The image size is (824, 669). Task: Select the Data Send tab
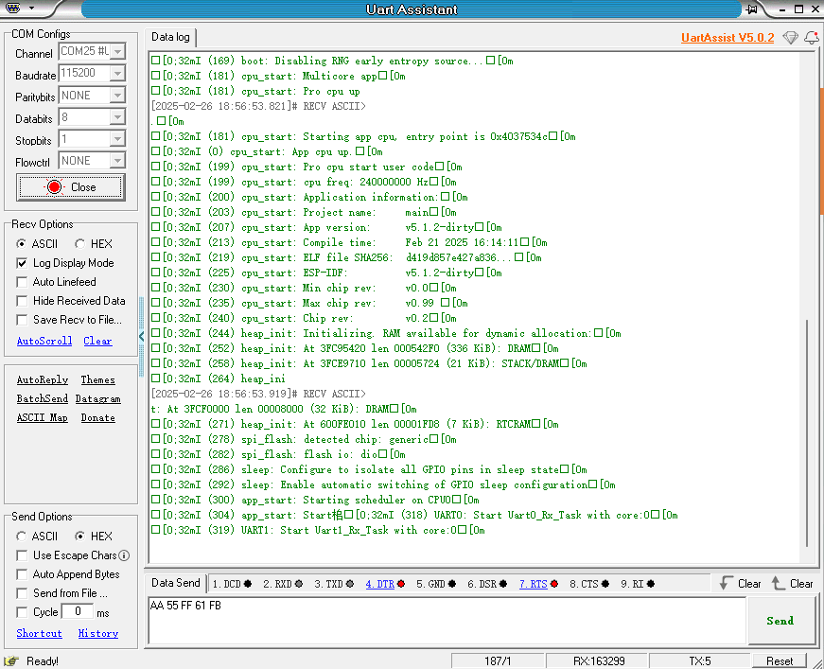click(176, 583)
